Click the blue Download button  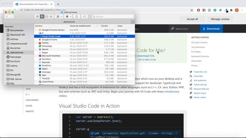click(211, 29)
